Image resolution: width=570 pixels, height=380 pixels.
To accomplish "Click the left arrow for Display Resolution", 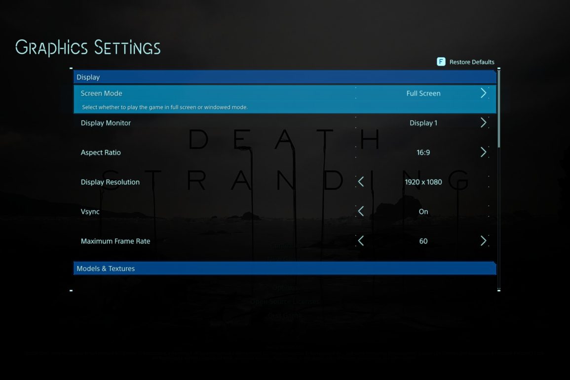I will tap(361, 182).
